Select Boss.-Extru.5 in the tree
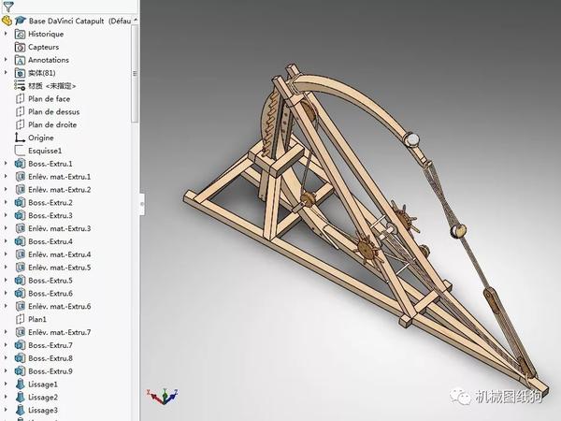The image size is (561, 421). point(50,281)
